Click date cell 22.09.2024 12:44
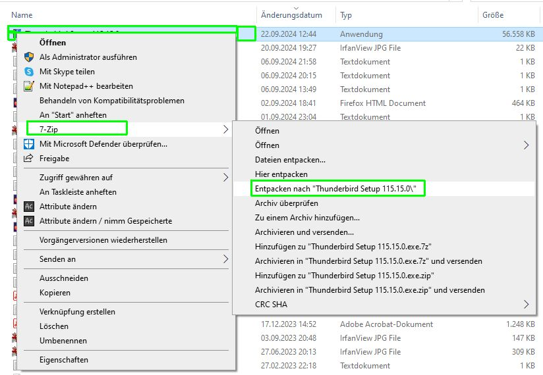 (289, 34)
